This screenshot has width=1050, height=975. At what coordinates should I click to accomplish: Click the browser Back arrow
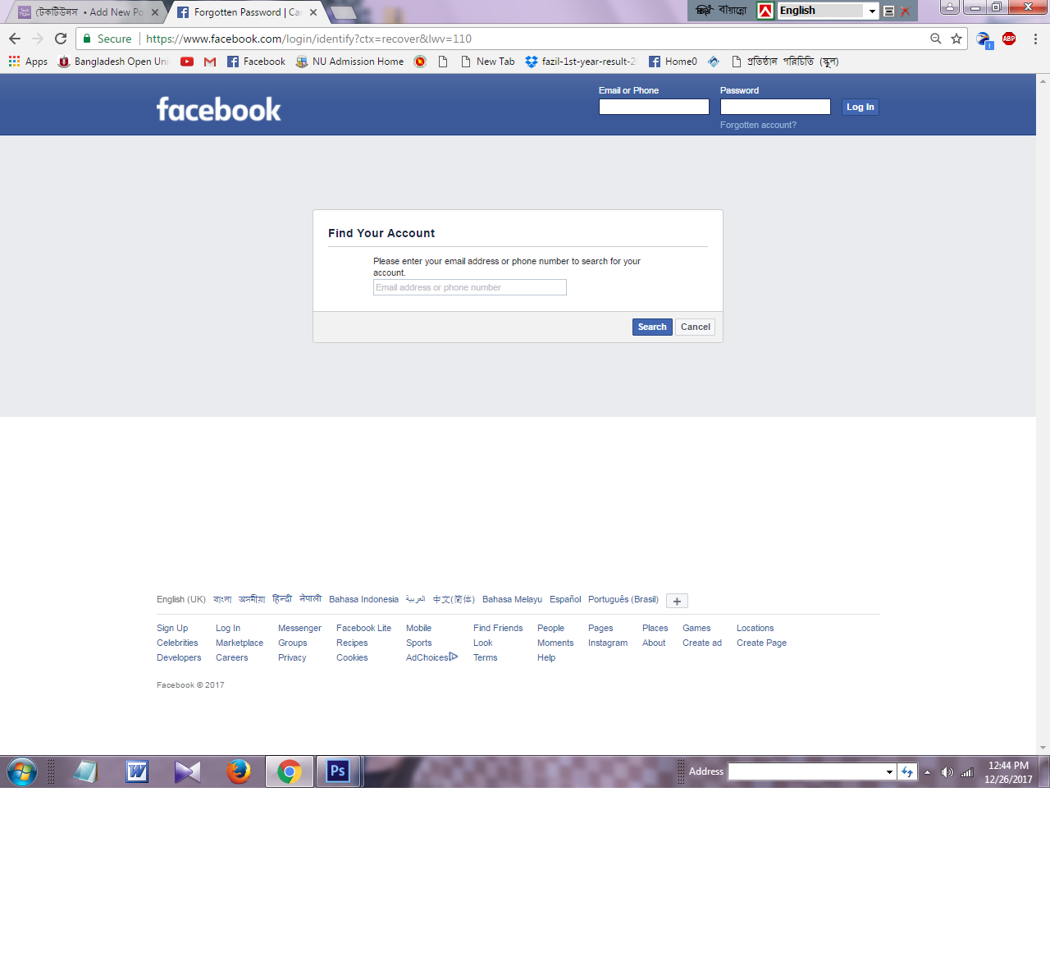point(15,39)
